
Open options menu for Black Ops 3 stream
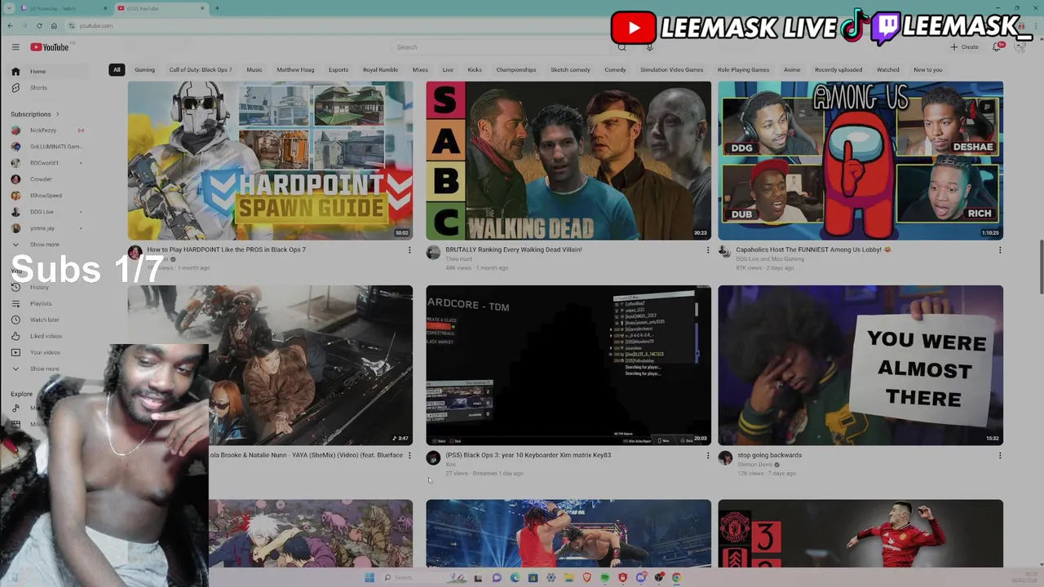coord(708,456)
